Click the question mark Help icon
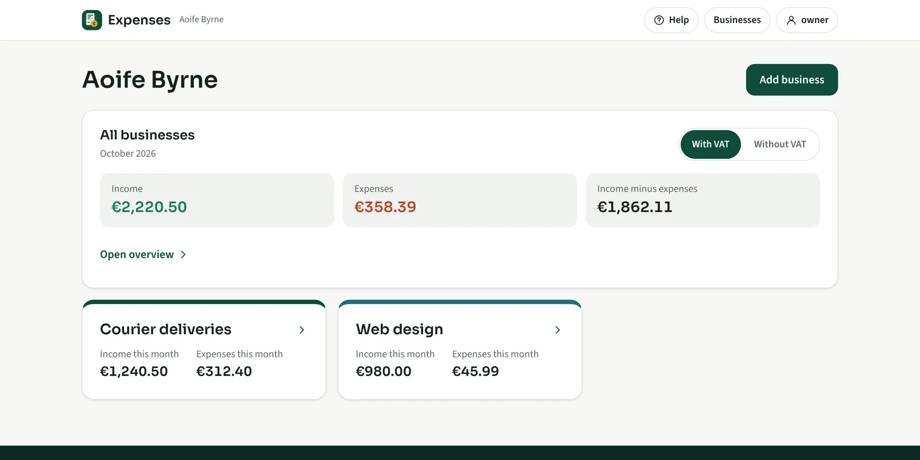Image resolution: width=920 pixels, height=460 pixels. (659, 20)
